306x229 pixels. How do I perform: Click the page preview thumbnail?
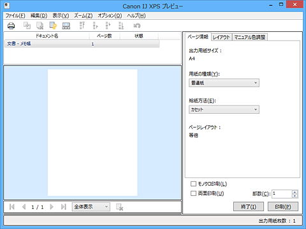click(x=92, y=132)
